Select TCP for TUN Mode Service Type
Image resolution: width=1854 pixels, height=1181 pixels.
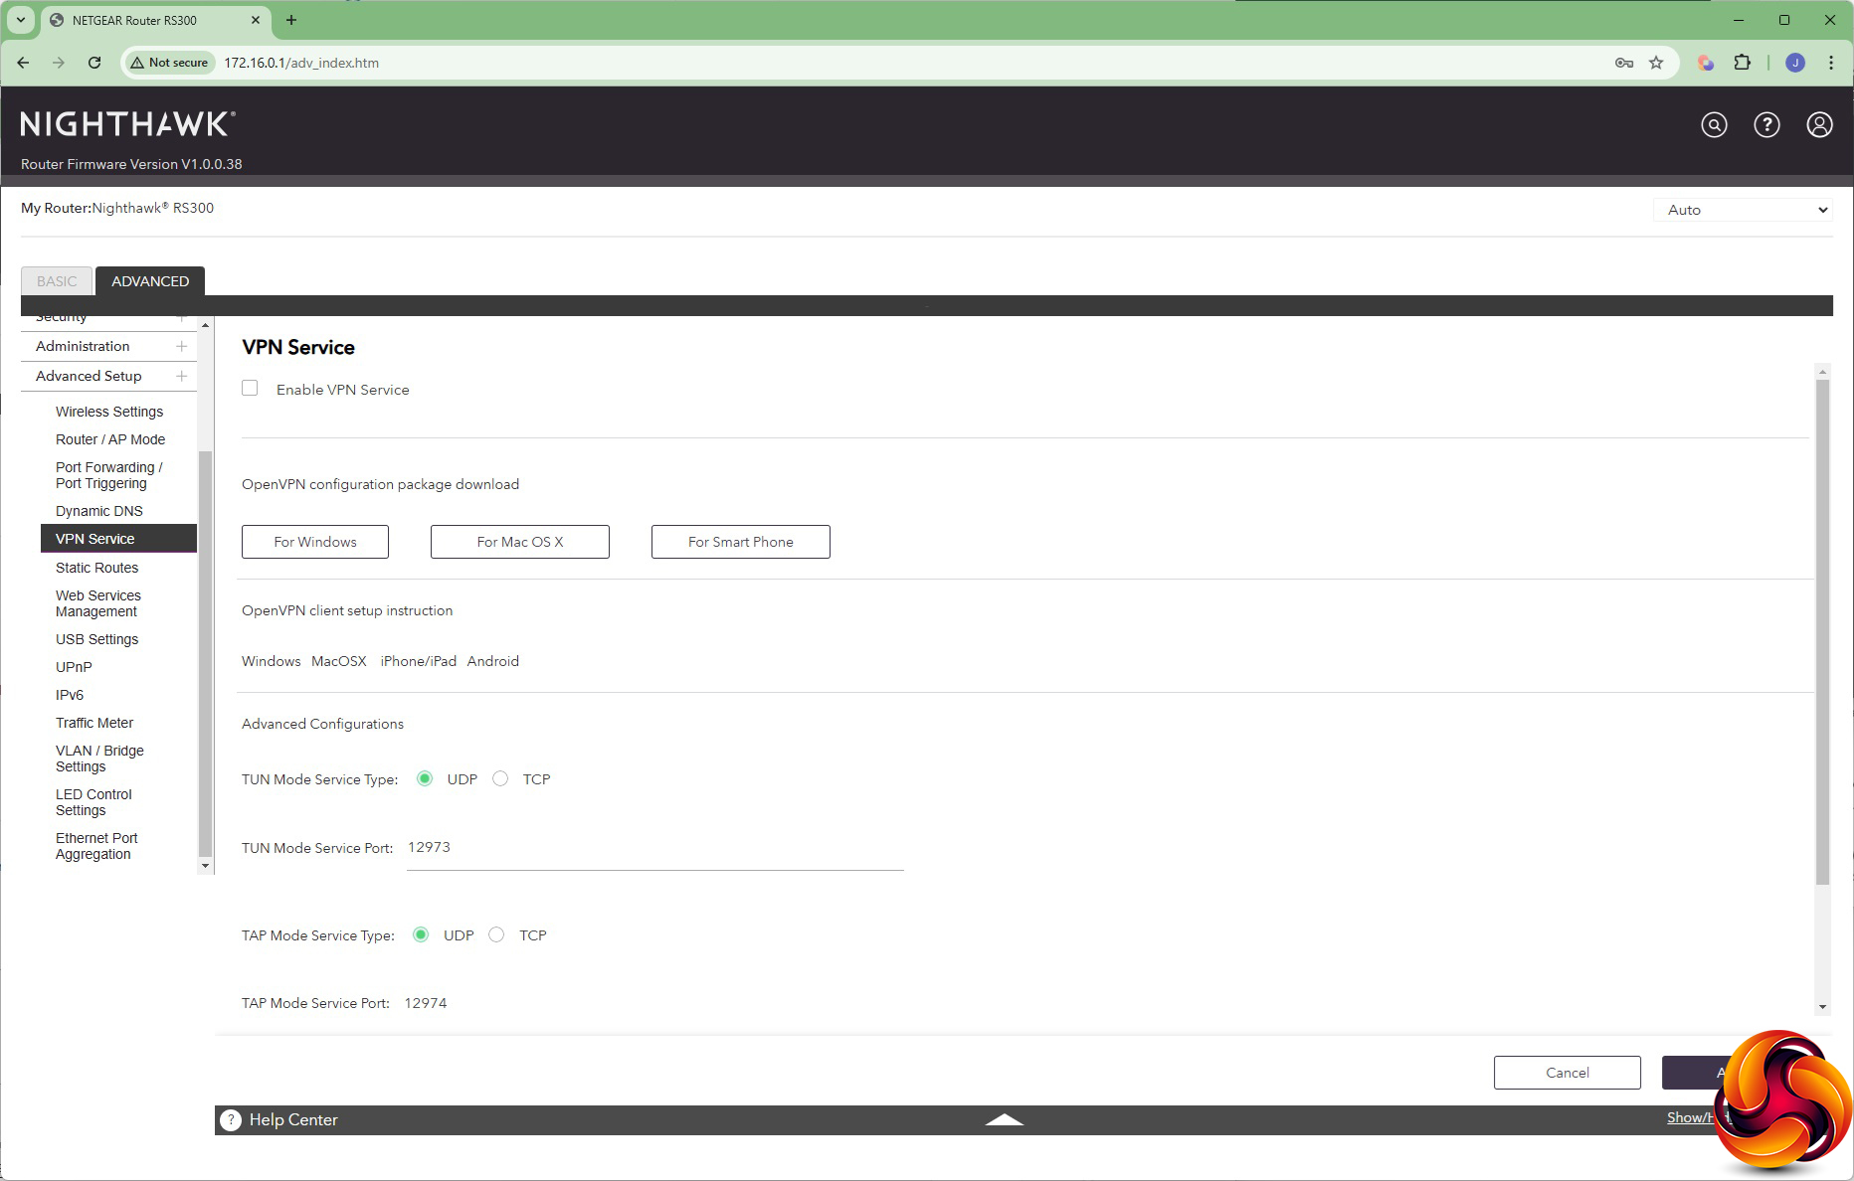[500, 778]
